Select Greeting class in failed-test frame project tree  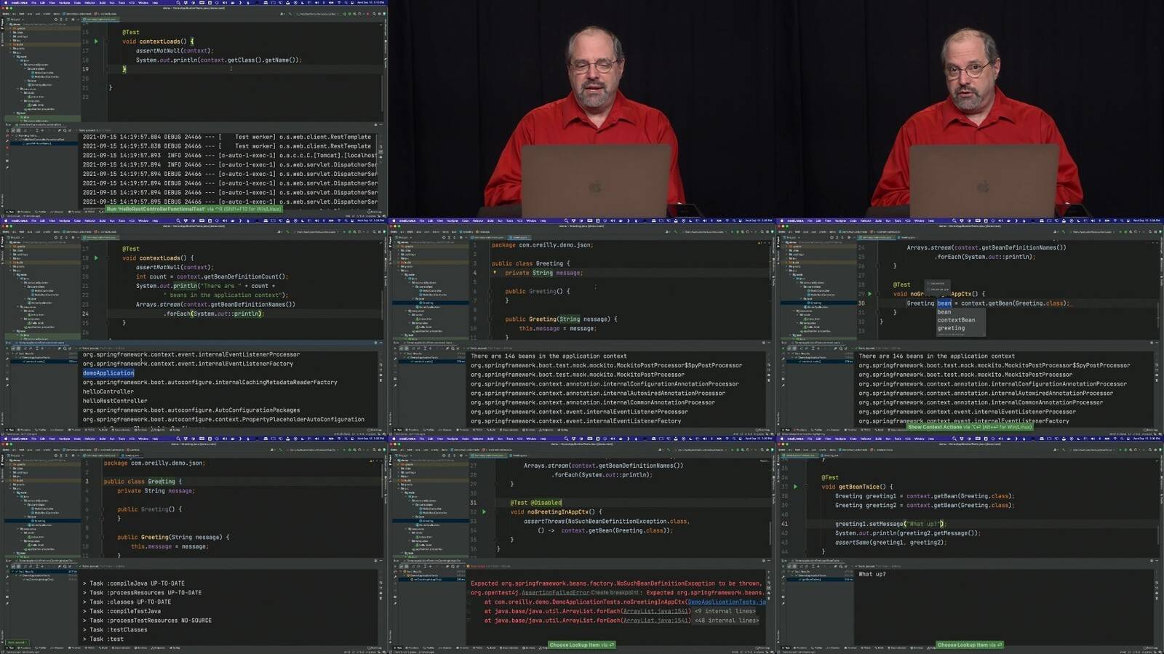click(x=426, y=521)
